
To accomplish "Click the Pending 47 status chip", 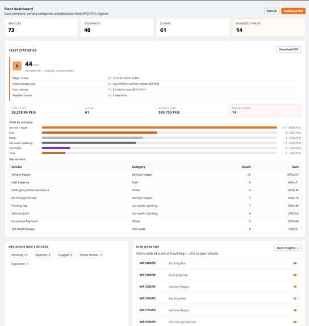I will coord(19,255).
